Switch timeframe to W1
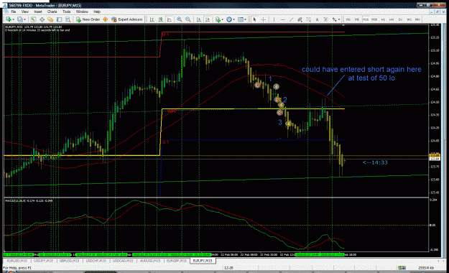Screen dimensions: 449x273 409,19
